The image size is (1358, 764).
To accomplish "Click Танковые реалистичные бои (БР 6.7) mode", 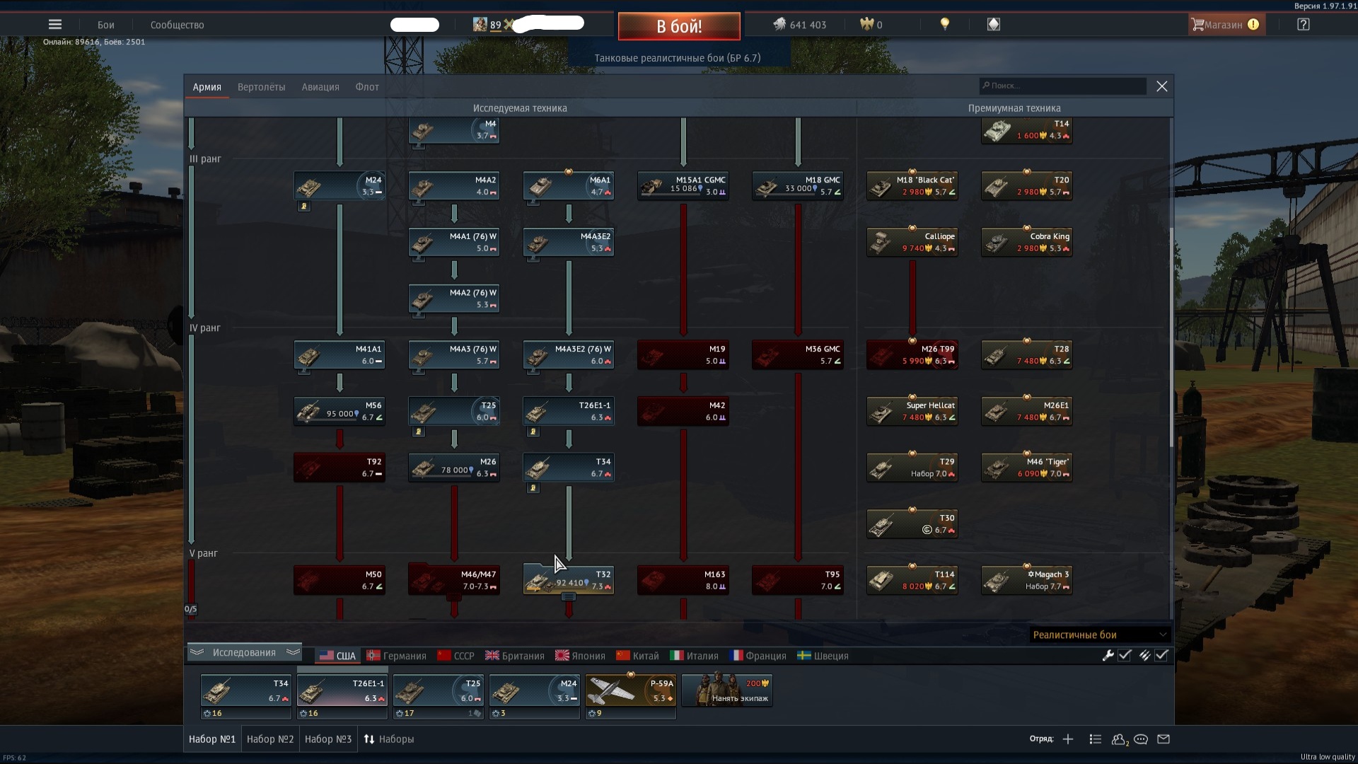I will [678, 58].
